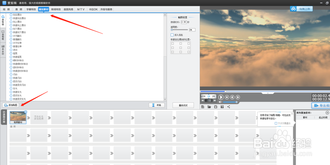Click the open project folder icon
Image resolution: width=330 pixels, height=165 pixels.
209,107
